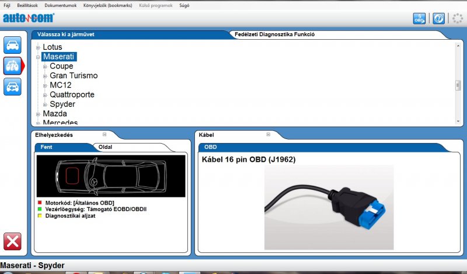This screenshot has width=467, height=274.
Task: Click the OBD cable photo
Action: [329, 207]
